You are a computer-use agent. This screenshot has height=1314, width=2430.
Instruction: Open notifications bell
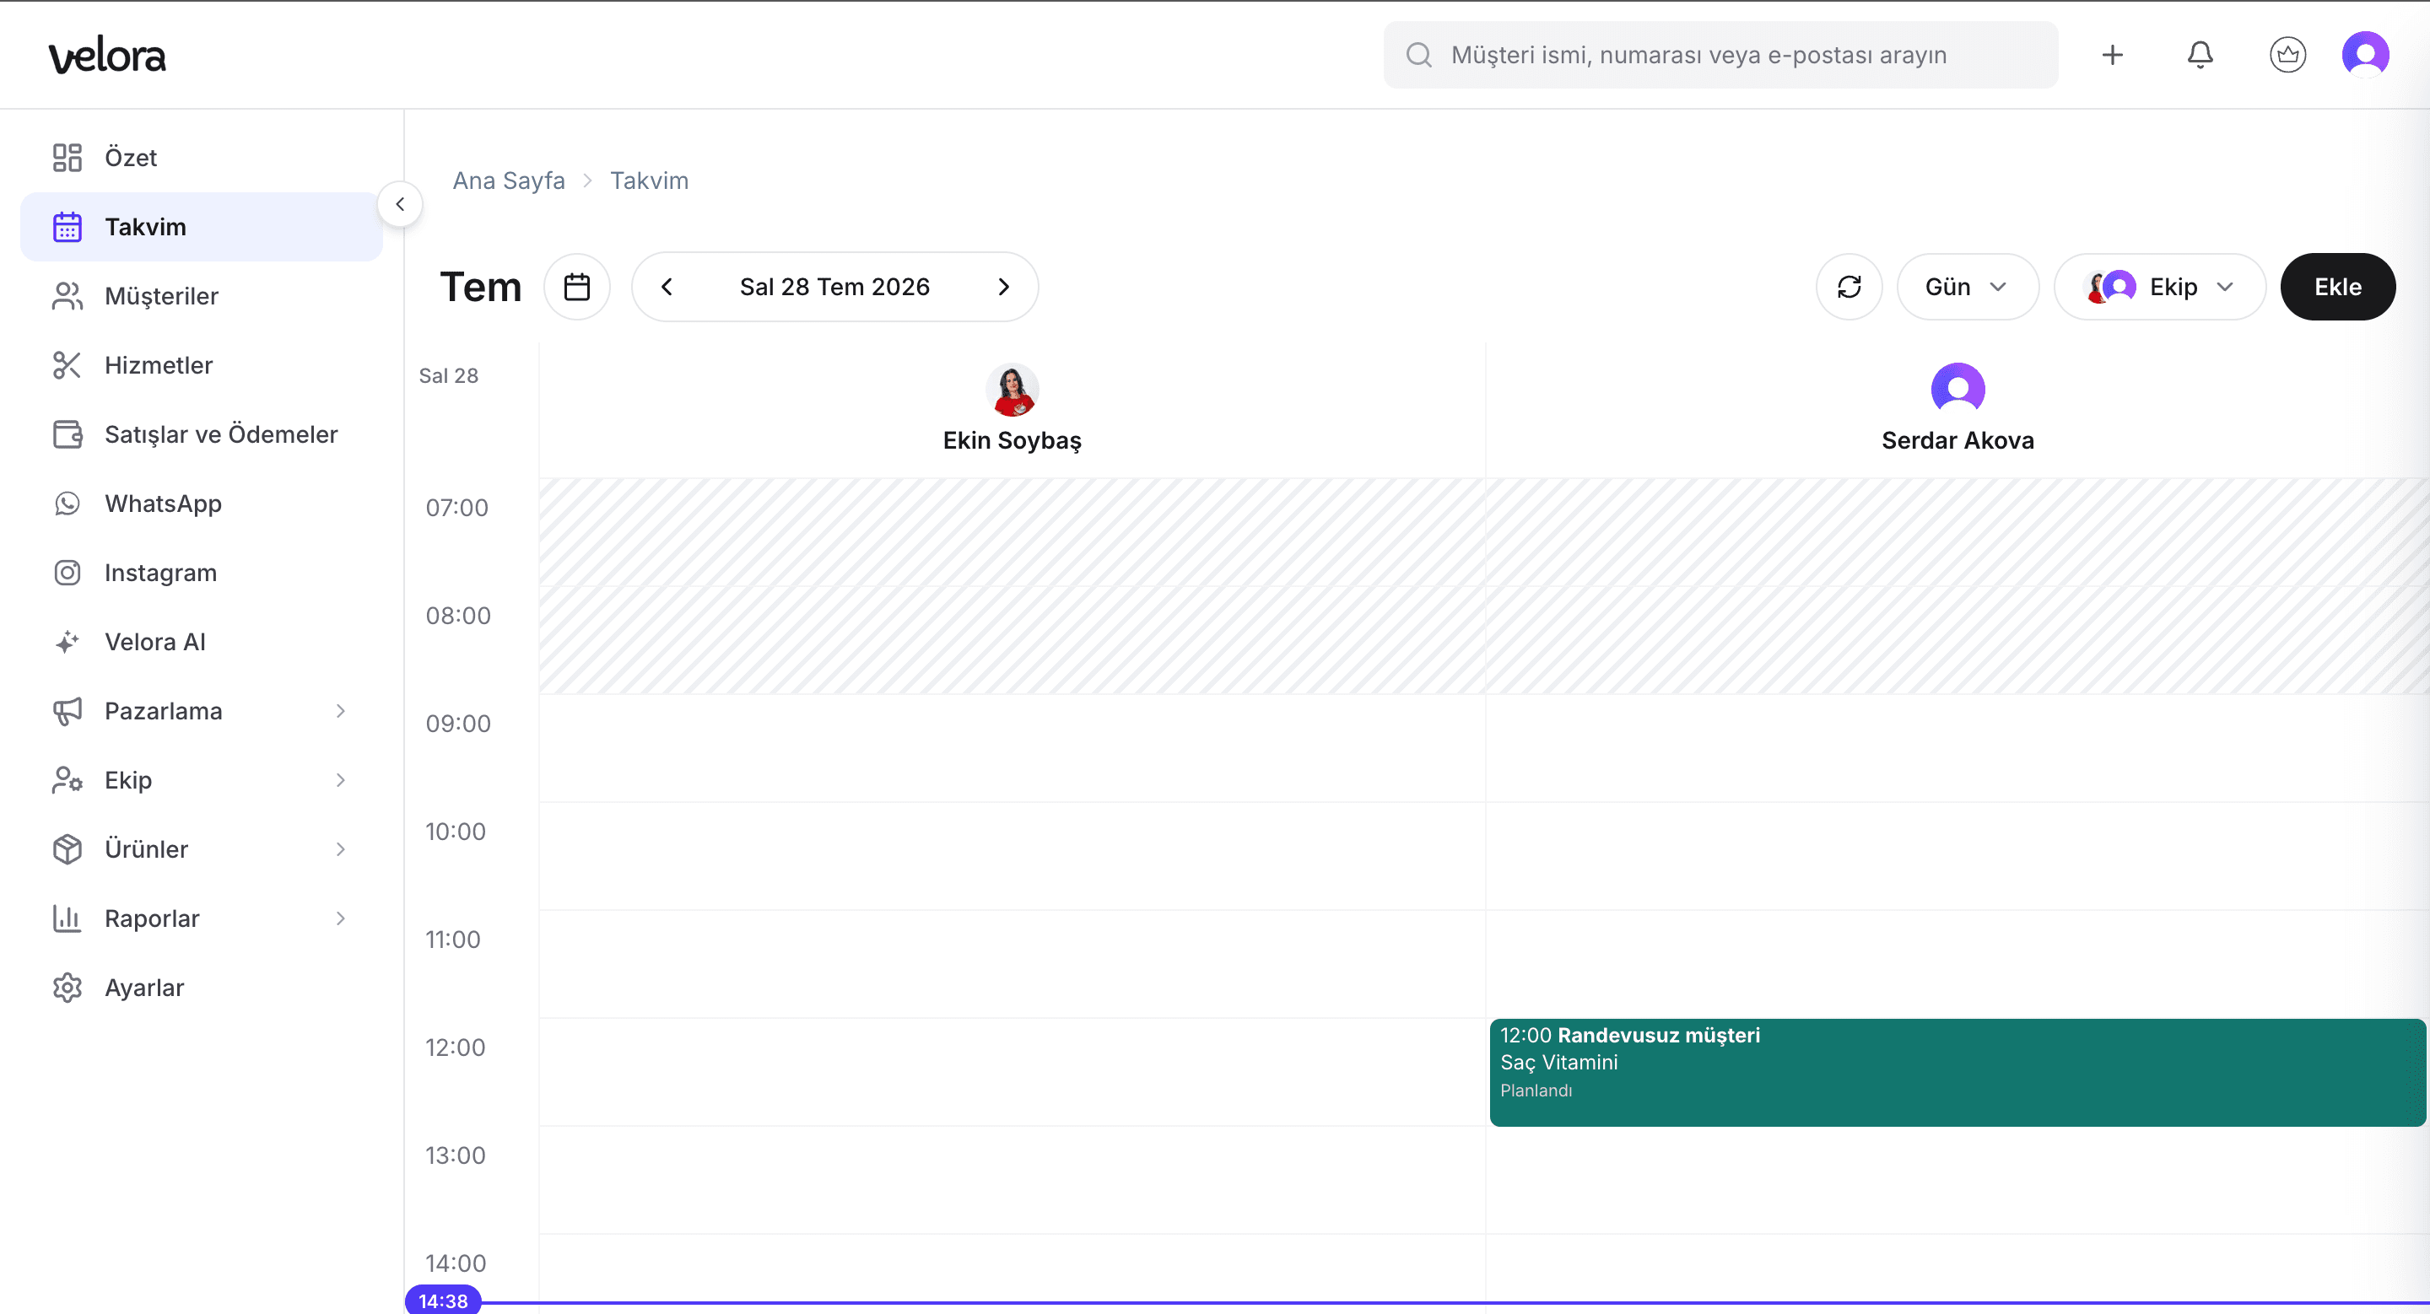point(2200,55)
